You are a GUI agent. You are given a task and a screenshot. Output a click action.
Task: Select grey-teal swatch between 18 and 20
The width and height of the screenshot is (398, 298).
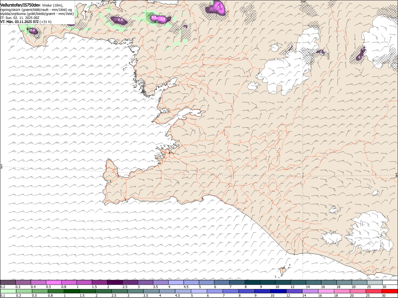pyautogui.click(x=344, y=282)
